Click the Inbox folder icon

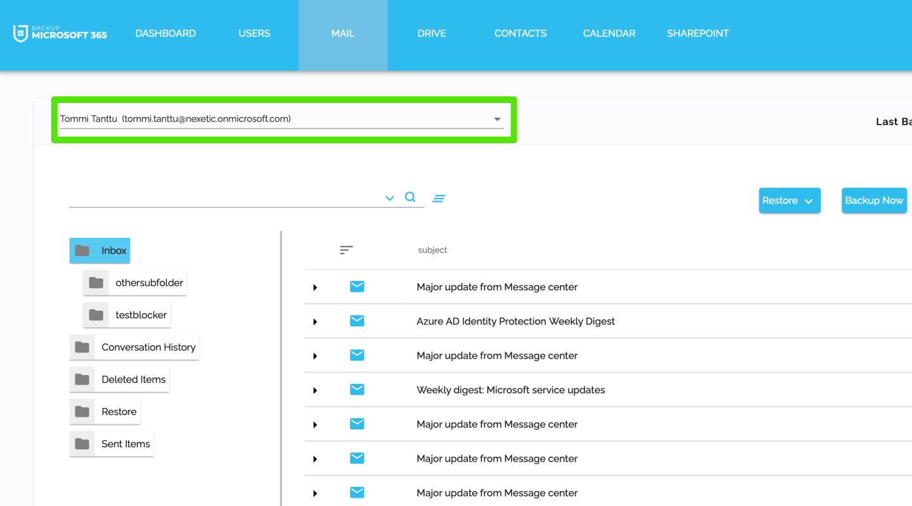[x=82, y=250]
